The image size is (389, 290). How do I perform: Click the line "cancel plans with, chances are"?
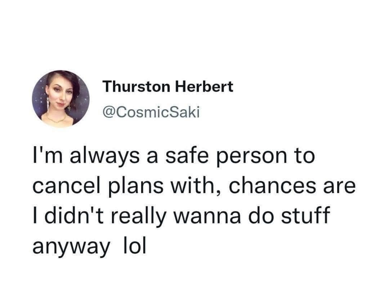(x=194, y=187)
